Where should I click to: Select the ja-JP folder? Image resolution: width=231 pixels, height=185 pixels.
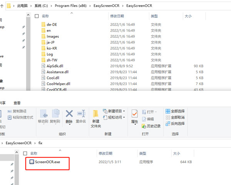coord(50,42)
